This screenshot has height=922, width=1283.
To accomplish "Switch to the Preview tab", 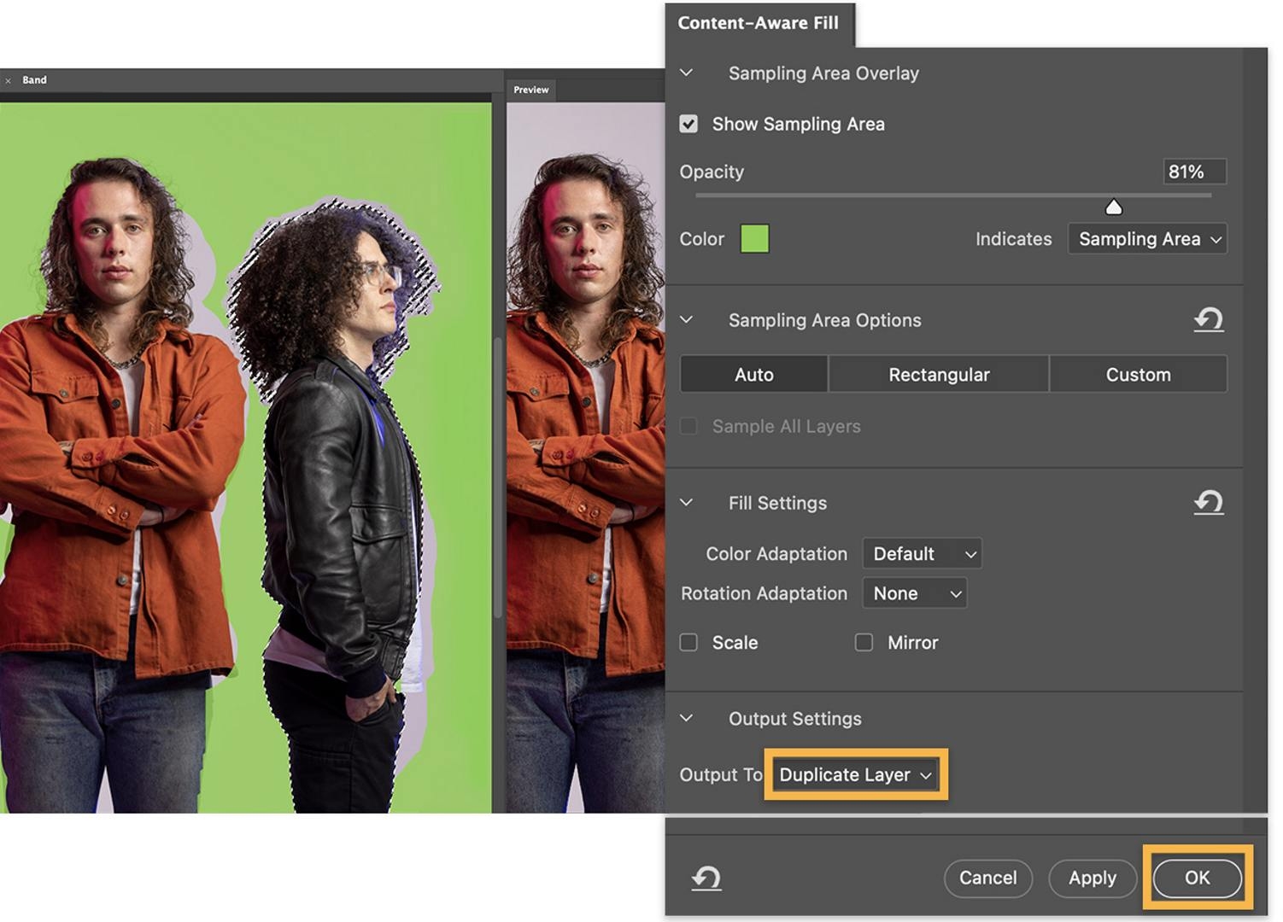I will coord(530,89).
